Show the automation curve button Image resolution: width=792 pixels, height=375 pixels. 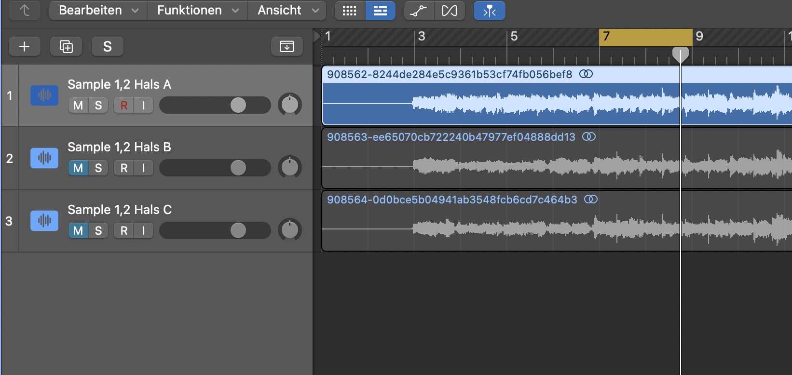click(418, 11)
